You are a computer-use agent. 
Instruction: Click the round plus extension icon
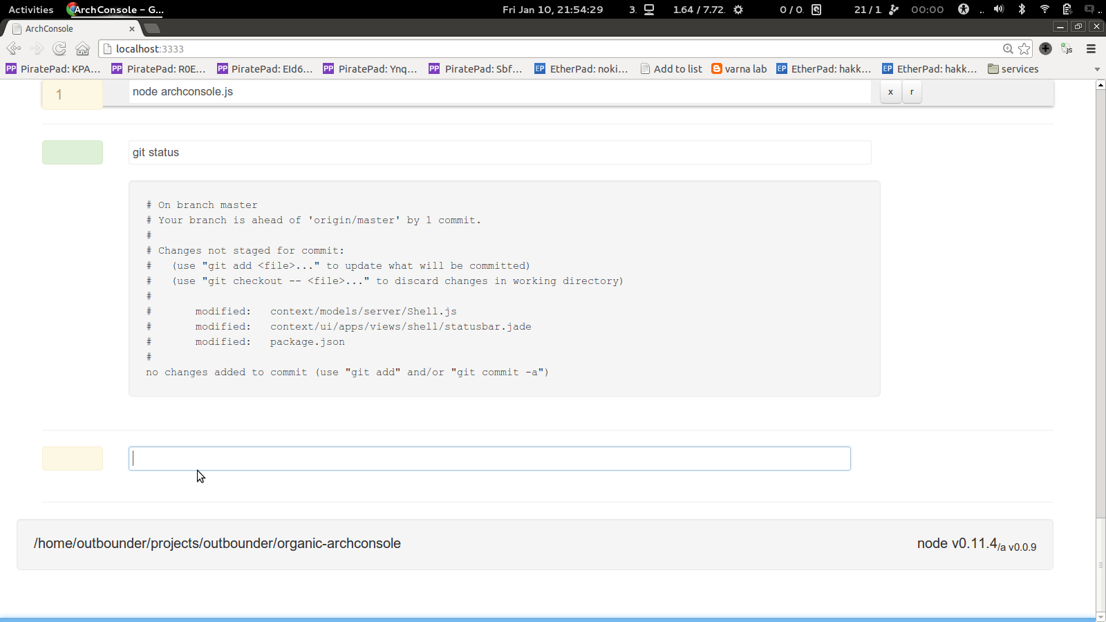(1045, 48)
